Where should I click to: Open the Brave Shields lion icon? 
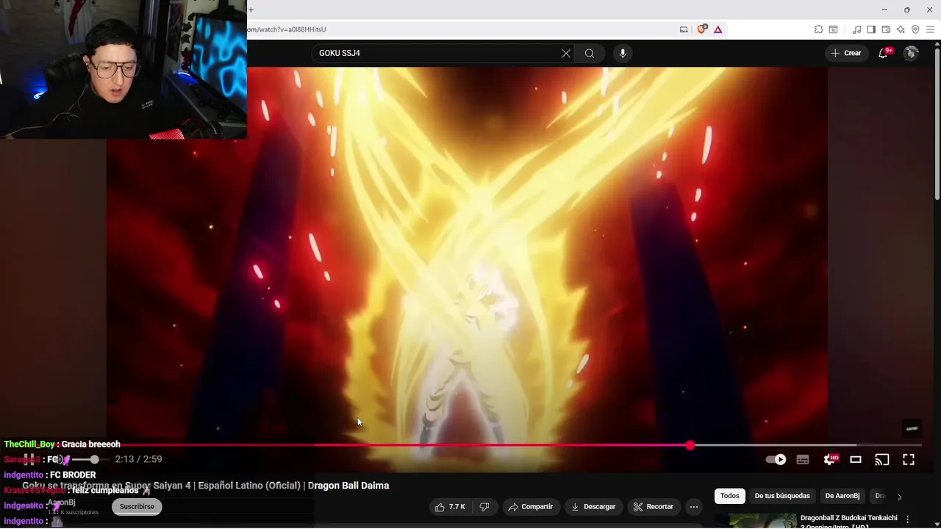702,29
